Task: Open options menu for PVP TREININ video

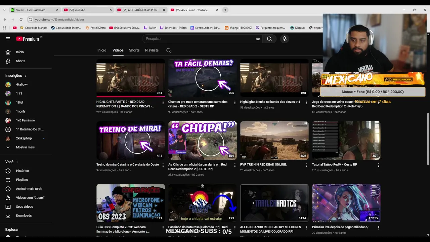Action: [307, 165]
